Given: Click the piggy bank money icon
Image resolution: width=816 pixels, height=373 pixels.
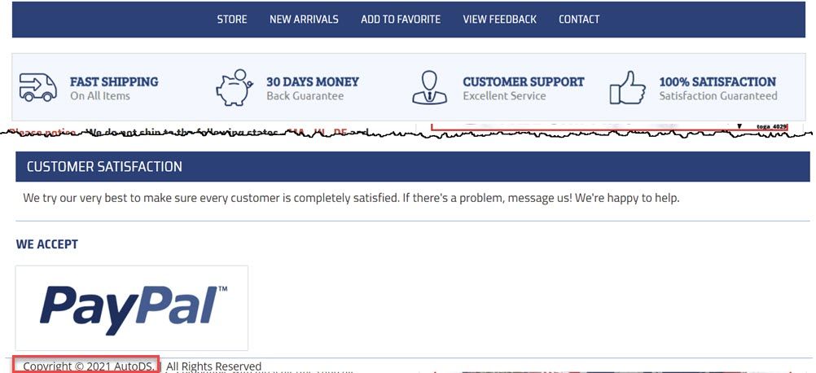Looking at the screenshot, I should click(x=235, y=87).
